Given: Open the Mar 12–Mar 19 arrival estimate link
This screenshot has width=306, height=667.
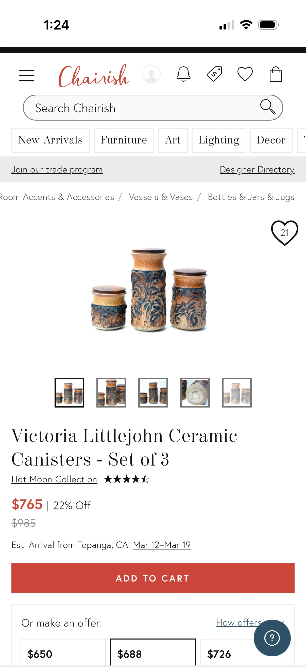Looking at the screenshot, I should point(162,545).
